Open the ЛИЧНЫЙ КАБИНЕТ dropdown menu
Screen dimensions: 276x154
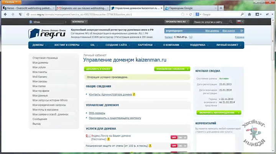(228, 45)
